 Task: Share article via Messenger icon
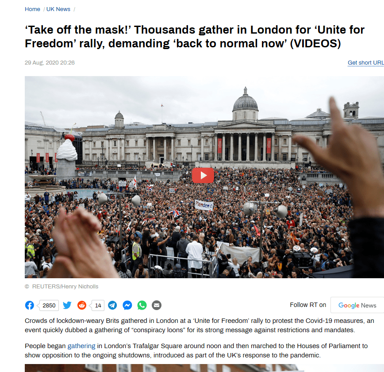[127, 305]
